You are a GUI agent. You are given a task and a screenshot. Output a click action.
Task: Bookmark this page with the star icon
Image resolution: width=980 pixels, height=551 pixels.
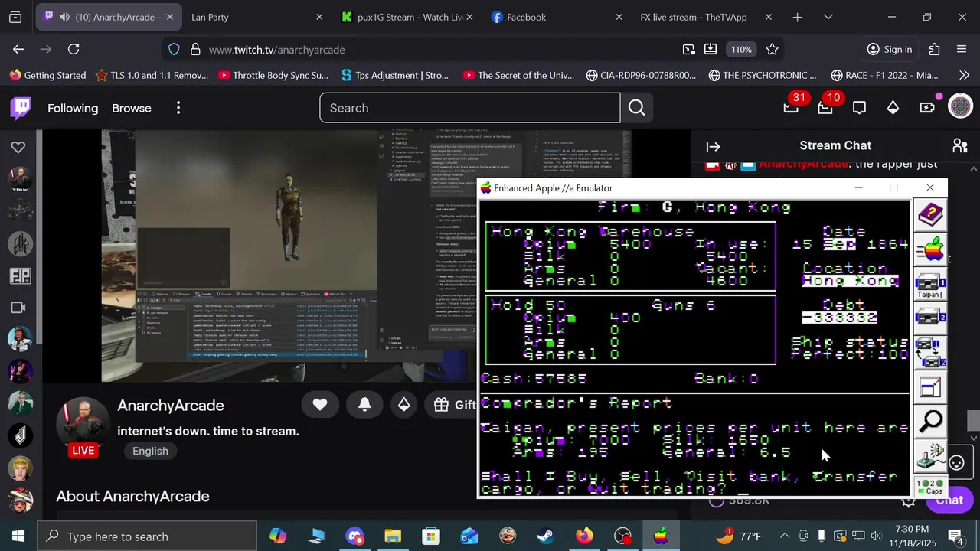pyautogui.click(x=772, y=49)
